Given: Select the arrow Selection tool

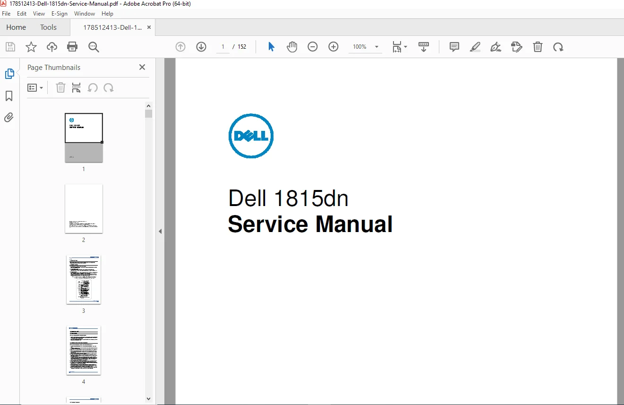Looking at the screenshot, I should tap(271, 47).
